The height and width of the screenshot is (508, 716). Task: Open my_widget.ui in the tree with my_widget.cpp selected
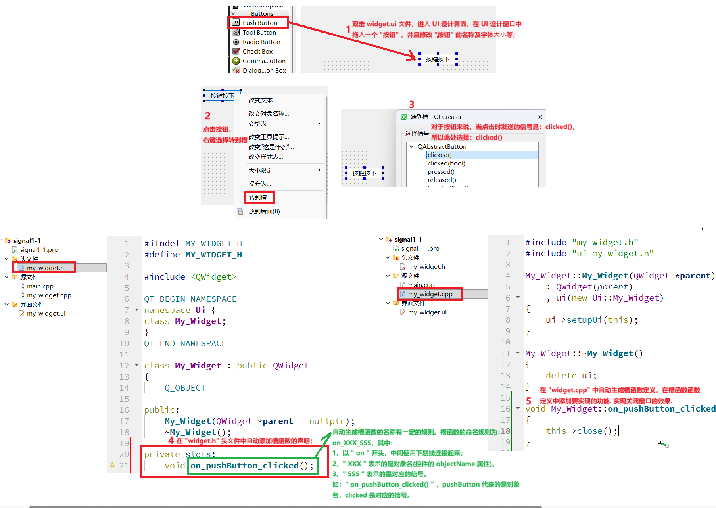427,312
